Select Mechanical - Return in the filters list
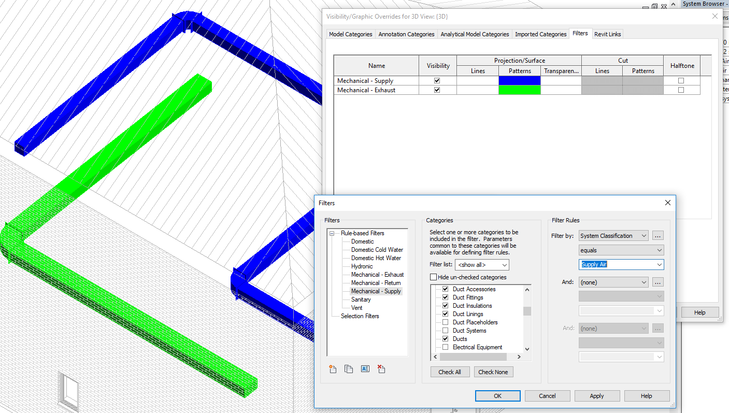Viewport: 729px width, 413px height. click(x=377, y=282)
